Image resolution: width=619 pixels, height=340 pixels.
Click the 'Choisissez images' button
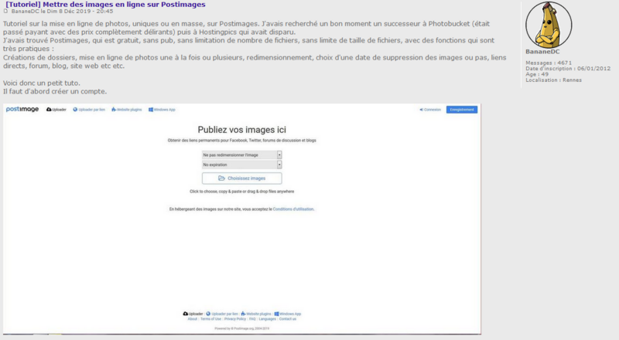coord(242,178)
